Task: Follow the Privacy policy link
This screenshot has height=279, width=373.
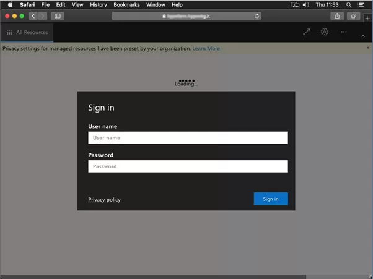Action: pyautogui.click(x=104, y=199)
